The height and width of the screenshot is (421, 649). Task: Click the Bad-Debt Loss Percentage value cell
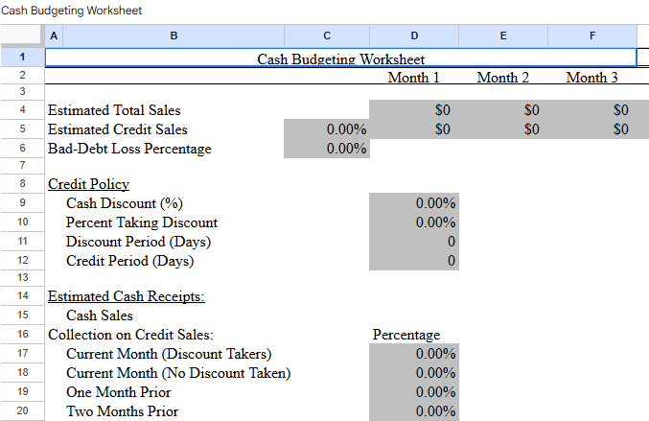pyautogui.click(x=327, y=149)
